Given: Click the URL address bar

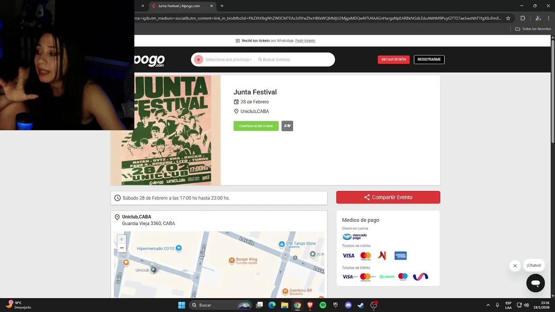Looking at the screenshot, I should 318,18.
